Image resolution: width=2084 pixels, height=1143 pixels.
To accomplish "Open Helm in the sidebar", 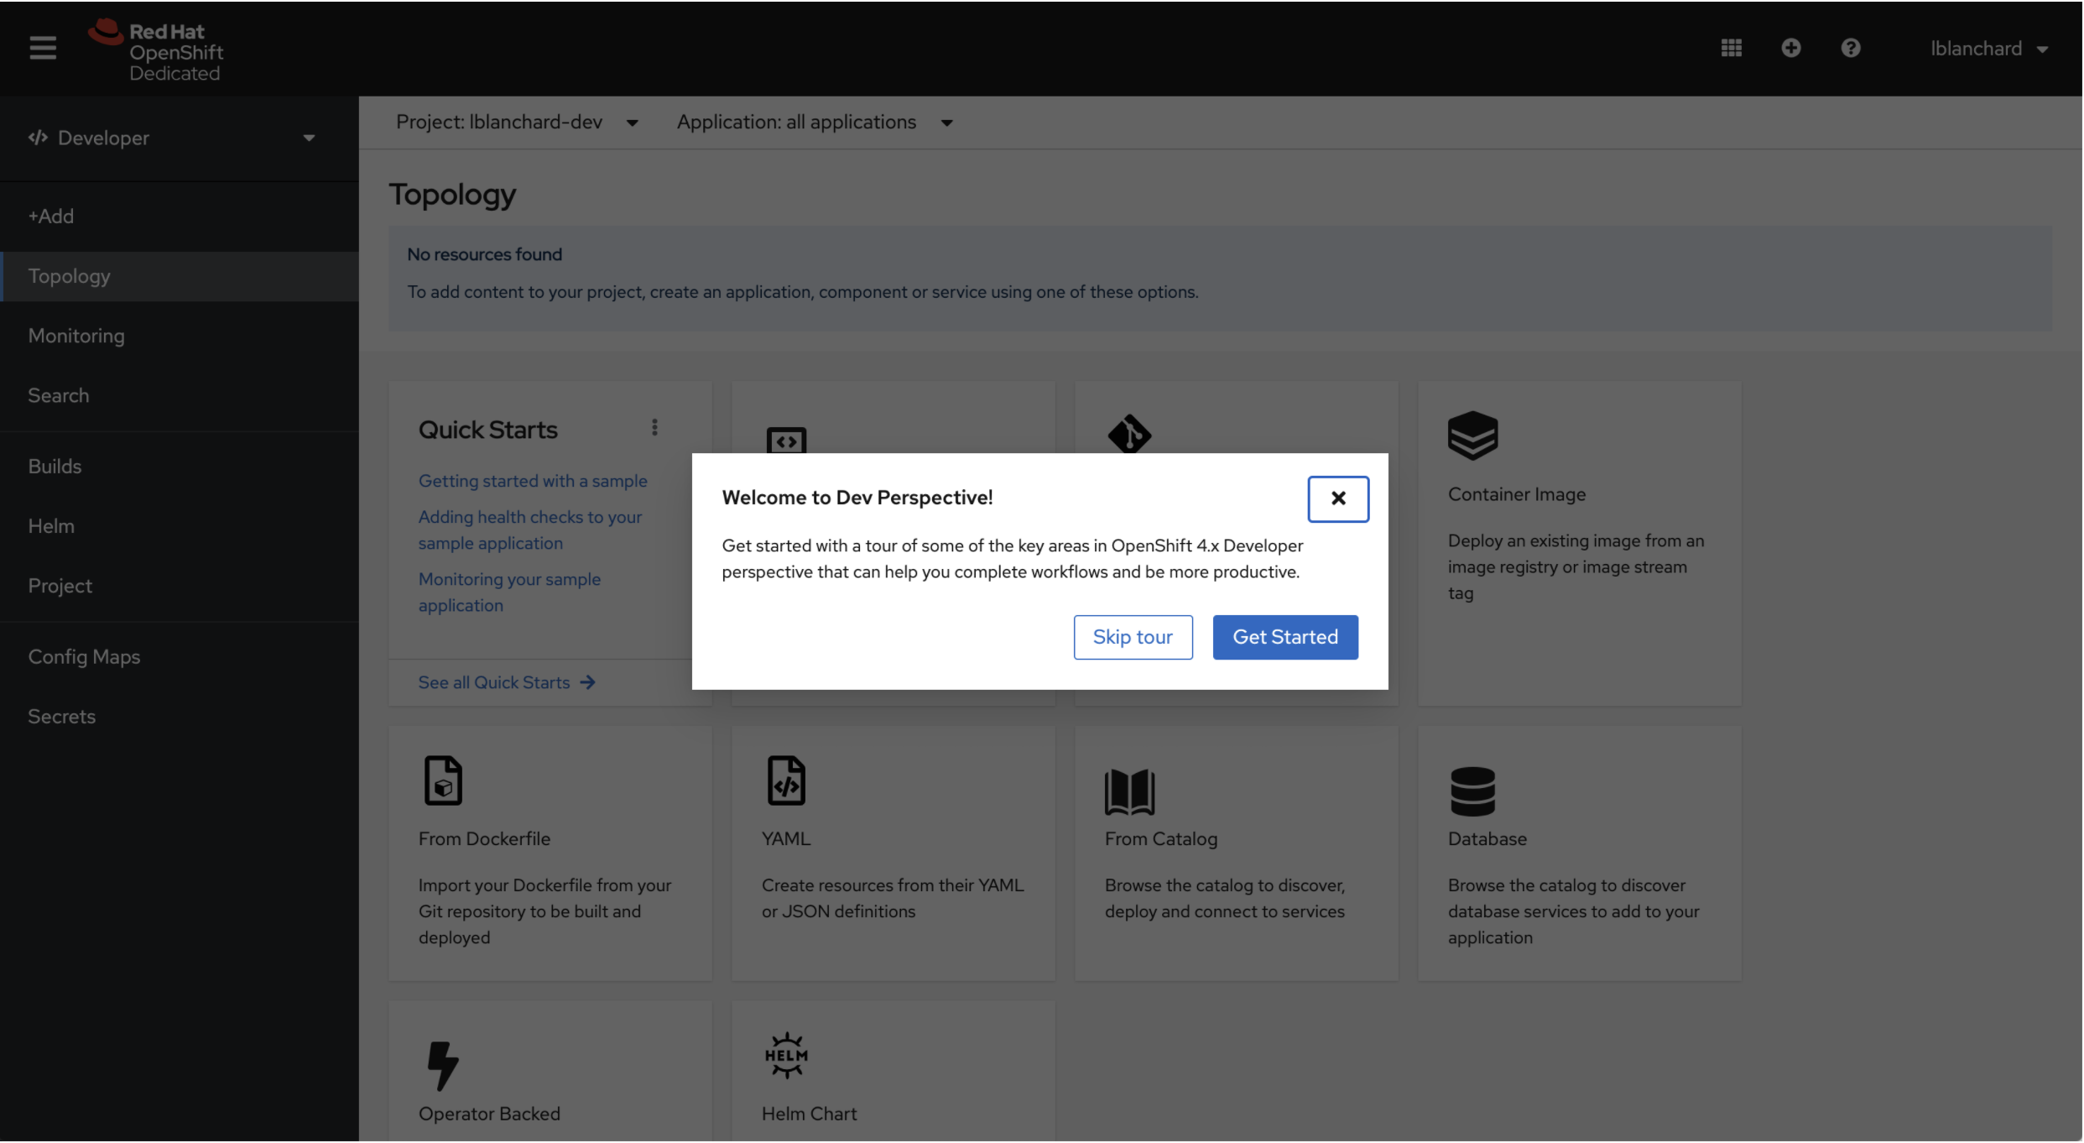I will point(180,526).
